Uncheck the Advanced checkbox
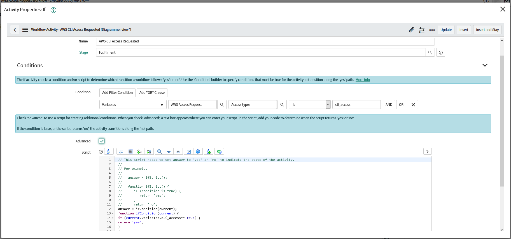Image resolution: width=511 pixels, height=239 pixels. pos(102,141)
